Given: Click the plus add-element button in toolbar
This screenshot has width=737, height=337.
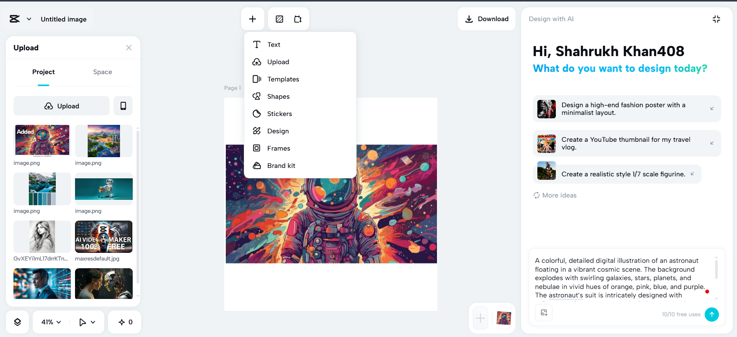Looking at the screenshot, I should (x=252, y=19).
